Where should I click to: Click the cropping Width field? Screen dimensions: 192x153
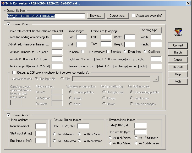coord(130,37)
